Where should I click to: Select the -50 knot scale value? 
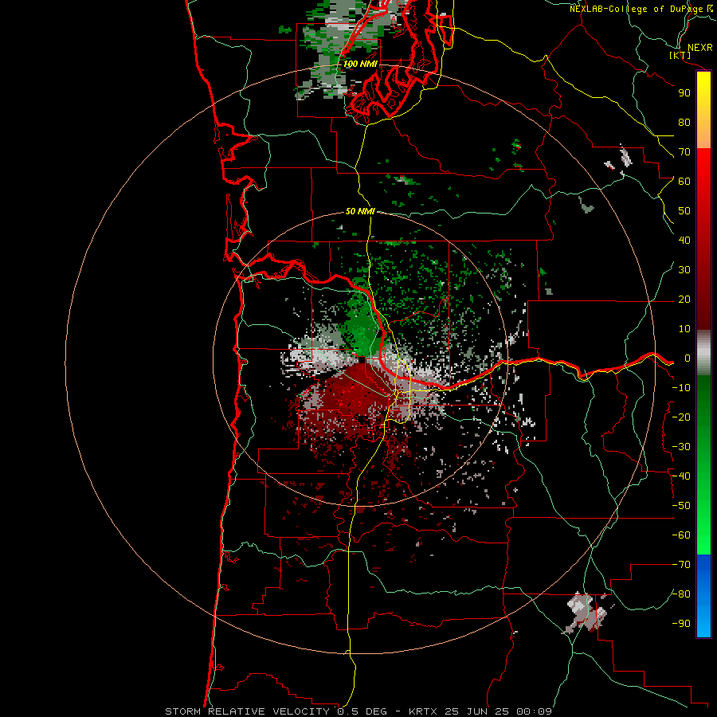coord(681,506)
